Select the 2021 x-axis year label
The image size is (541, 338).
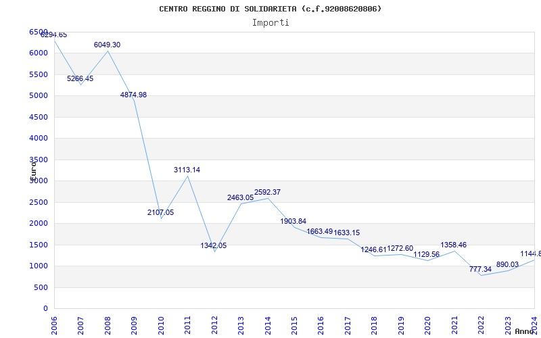[454, 325]
